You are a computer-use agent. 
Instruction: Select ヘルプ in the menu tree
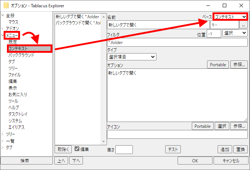tap(13, 107)
